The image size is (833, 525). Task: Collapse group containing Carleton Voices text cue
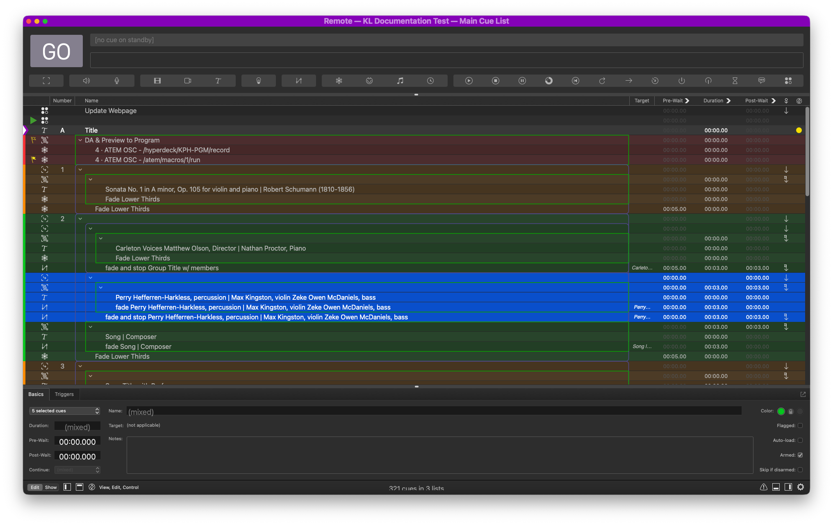click(x=101, y=238)
